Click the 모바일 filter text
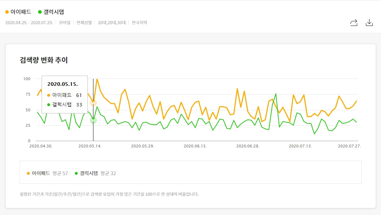This screenshot has width=381, height=215. tap(65, 23)
